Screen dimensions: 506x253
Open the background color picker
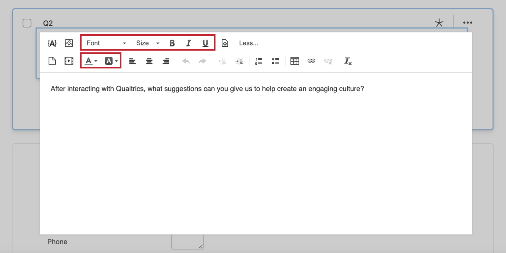click(111, 61)
